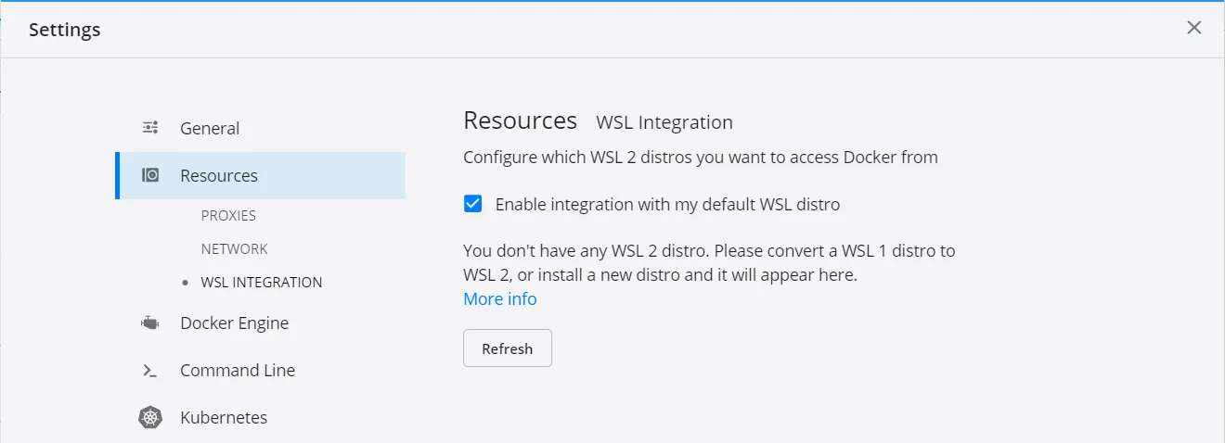Click the Kubernetes wheel icon
The height and width of the screenshot is (443, 1225).
pyautogui.click(x=150, y=418)
